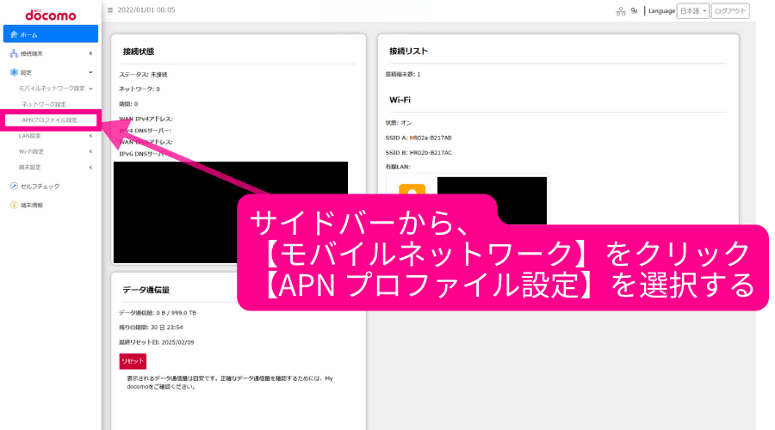Open セルフチェック page
The width and height of the screenshot is (775, 430).
click(x=40, y=186)
